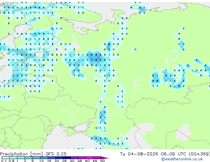
Task: Click the date 'Tu 04-08-2026' text
Action: point(139,154)
